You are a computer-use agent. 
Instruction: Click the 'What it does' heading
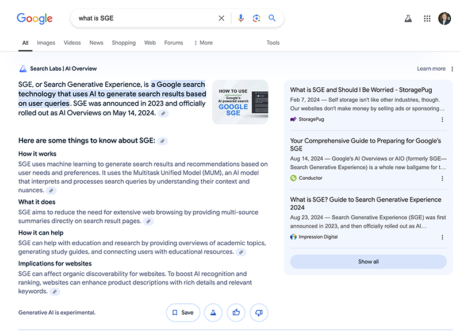pos(37,202)
